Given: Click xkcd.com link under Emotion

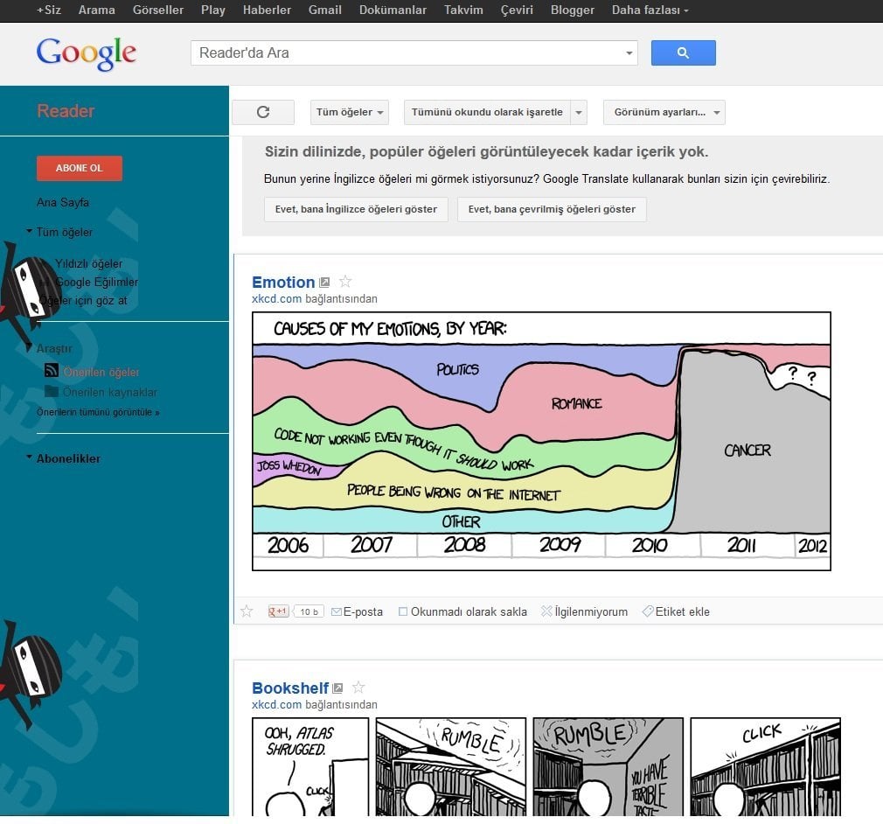Looking at the screenshot, I should click(x=276, y=298).
